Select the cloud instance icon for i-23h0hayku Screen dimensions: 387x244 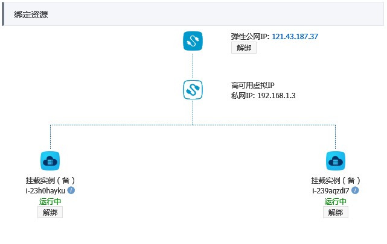click(50, 161)
